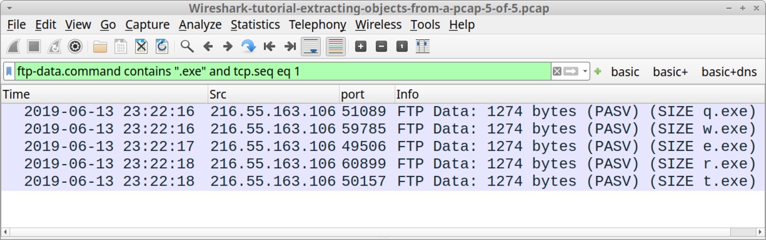Select packet row with r.exe

[x=383, y=164]
